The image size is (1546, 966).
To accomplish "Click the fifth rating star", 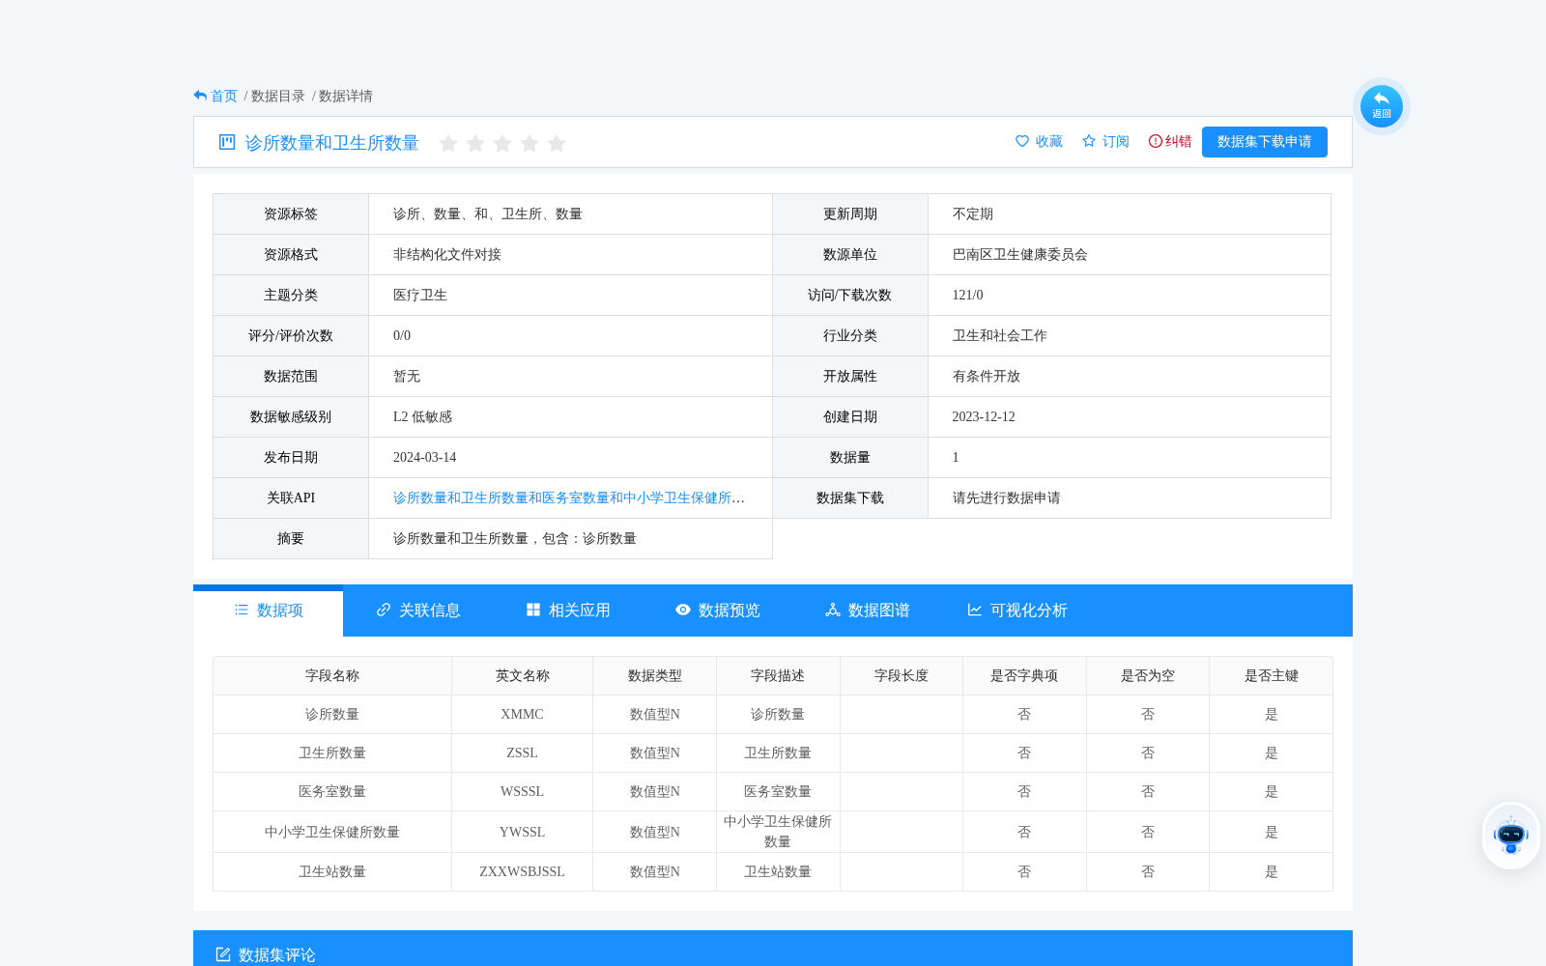I will [557, 143].
